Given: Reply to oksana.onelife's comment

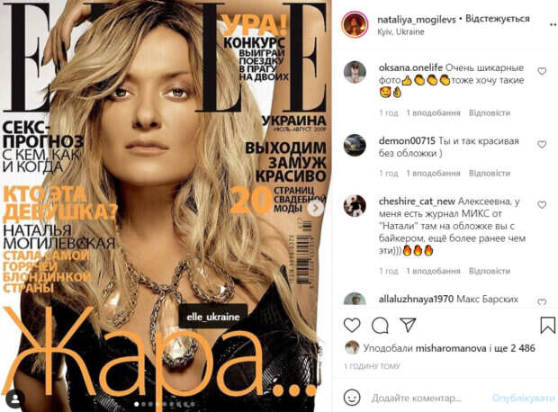Looking at the screenshot, I should point(490,112).
